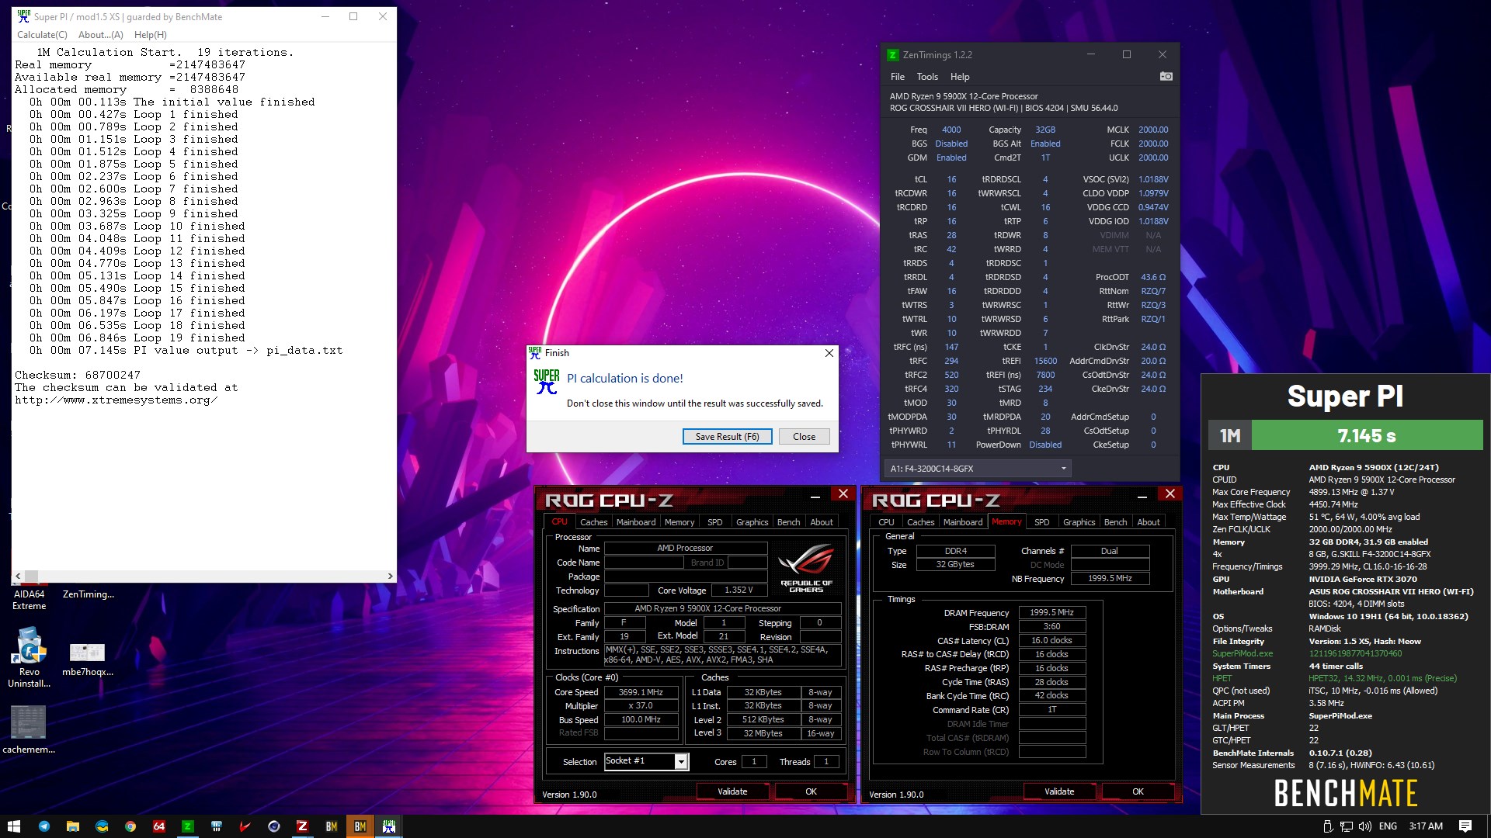
Task: Switch to CPU tab in right CPU-Z
Action: tap(886, 522)
